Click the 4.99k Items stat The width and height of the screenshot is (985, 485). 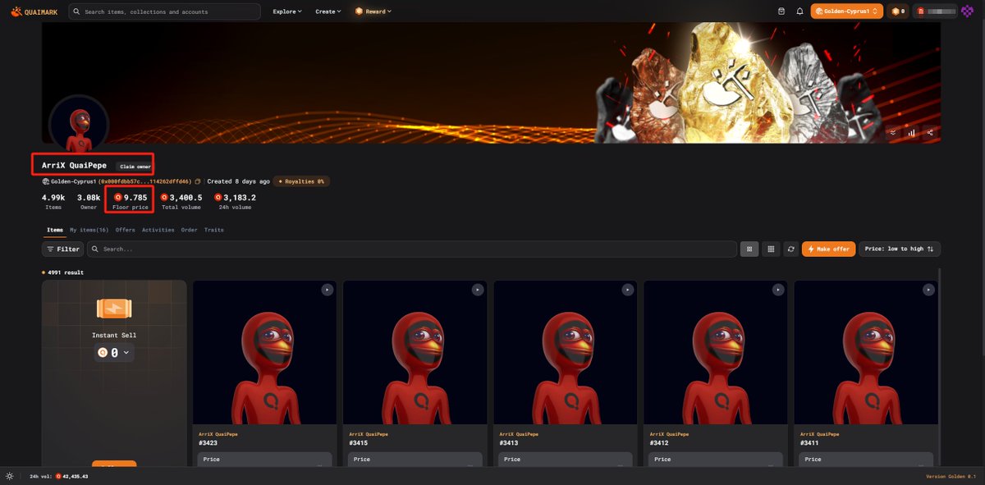(x=54, y=201)
